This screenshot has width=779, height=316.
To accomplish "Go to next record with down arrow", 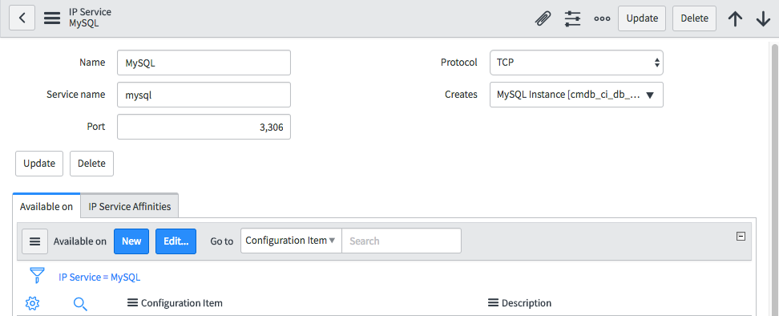I will click(763, 18).
